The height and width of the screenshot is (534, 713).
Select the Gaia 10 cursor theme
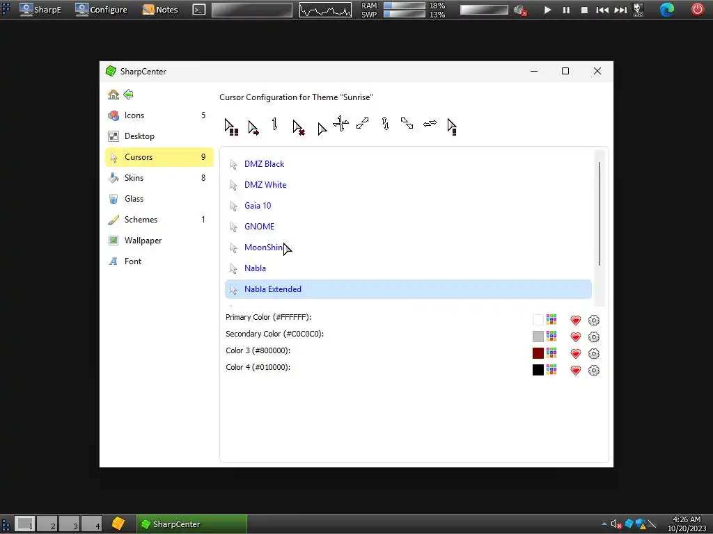pyautogui.click(x=408, y=206)
